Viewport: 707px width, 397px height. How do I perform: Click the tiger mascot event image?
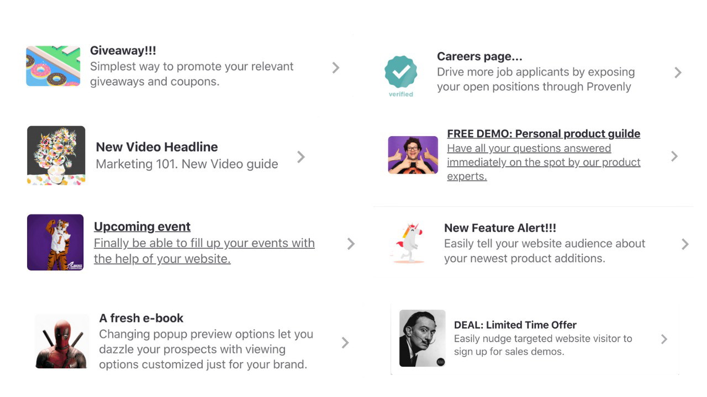pos(55,243)
